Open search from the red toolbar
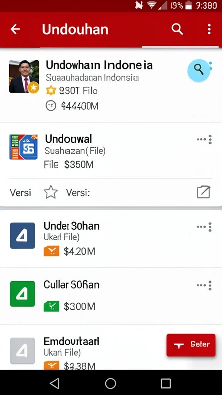This screenshot has height=395, width=222. [x=177, y=29]
